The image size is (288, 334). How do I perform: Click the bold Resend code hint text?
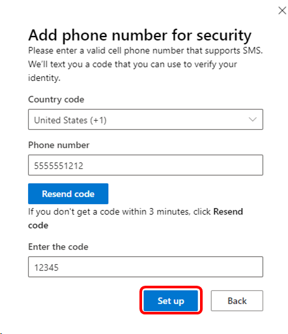[x=136, y=219]
